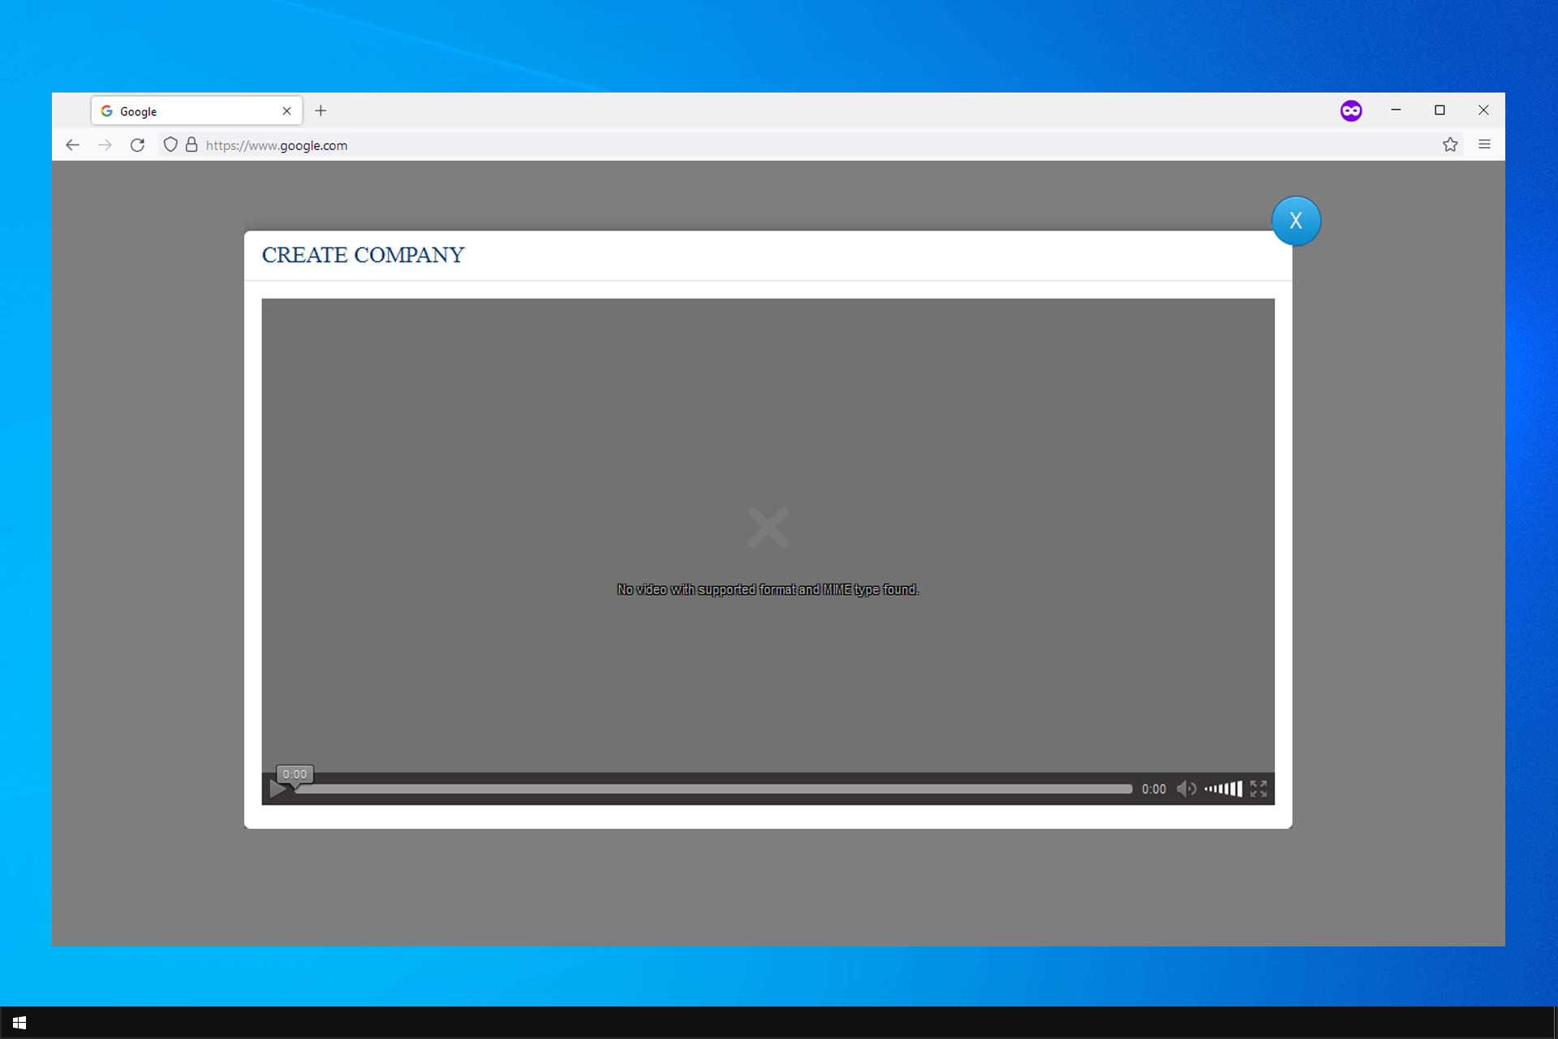The height and width of the screenshot is (1039, 1558).
Task: Open the browser hamburger menu
Action: click(x=1484, y=144)
